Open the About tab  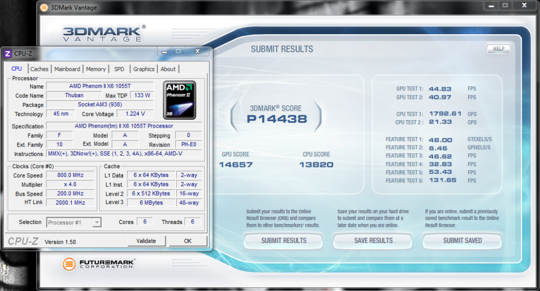[168, 69]
